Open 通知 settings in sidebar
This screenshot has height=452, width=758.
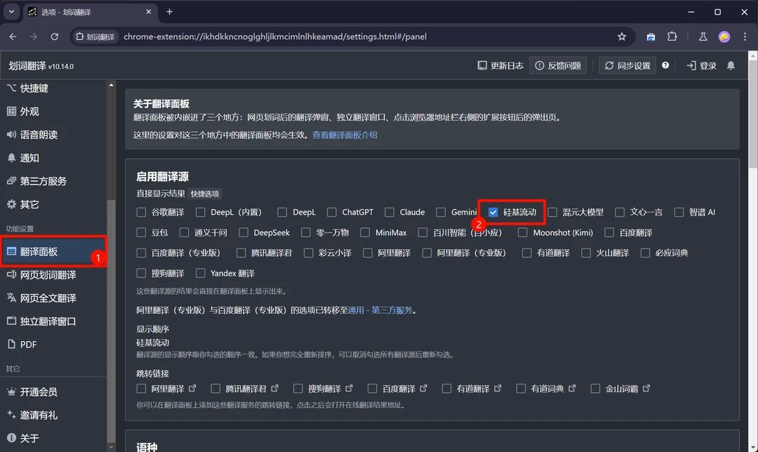53,158
